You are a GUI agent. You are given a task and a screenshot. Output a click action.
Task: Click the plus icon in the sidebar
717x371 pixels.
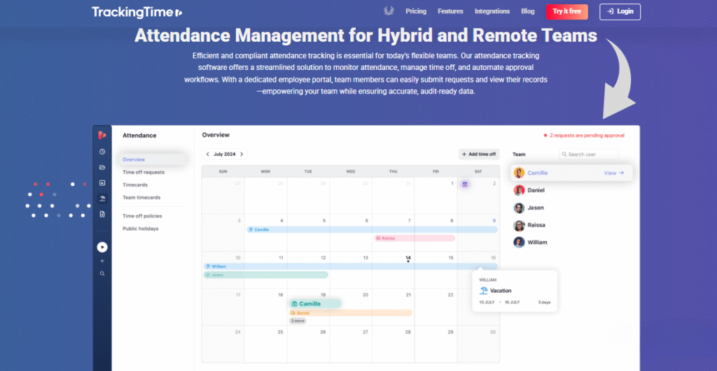(102, 261)
